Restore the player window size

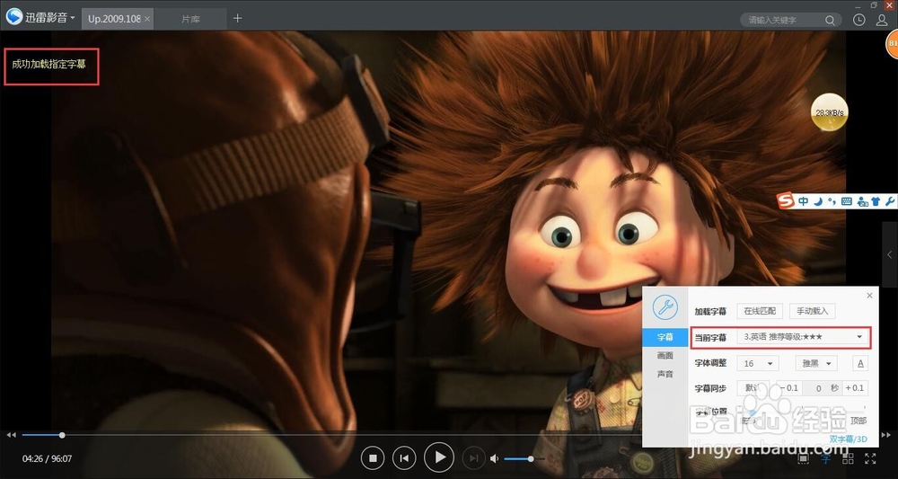874,5
